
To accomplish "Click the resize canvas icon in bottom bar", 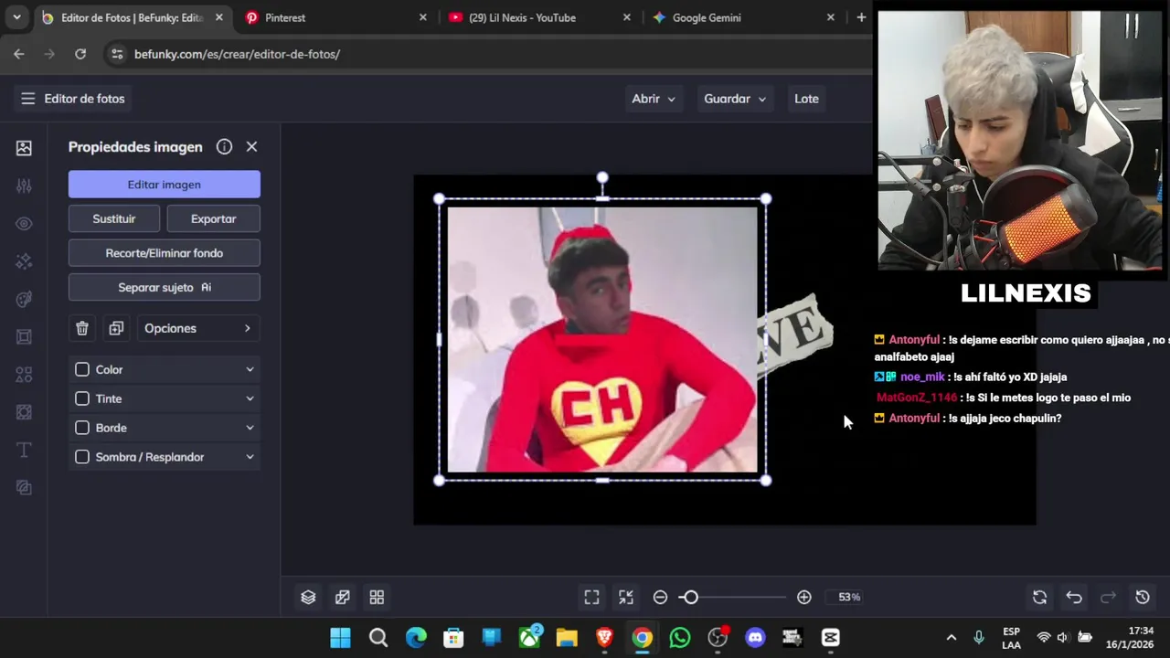I will [342, 597].
